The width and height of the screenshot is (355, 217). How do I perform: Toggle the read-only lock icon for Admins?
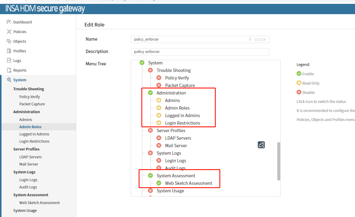159,100
